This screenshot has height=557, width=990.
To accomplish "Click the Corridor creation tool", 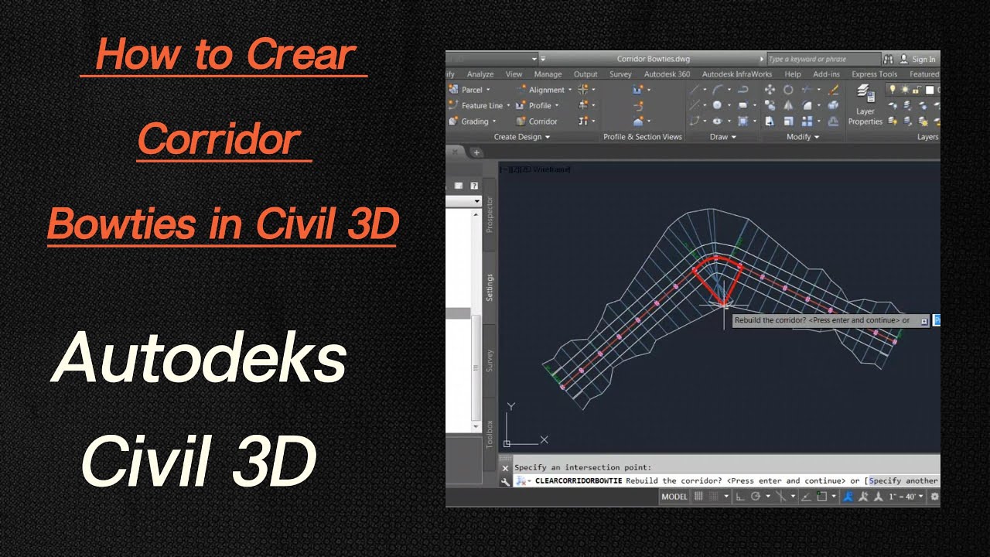I will [x=536, y=121].
